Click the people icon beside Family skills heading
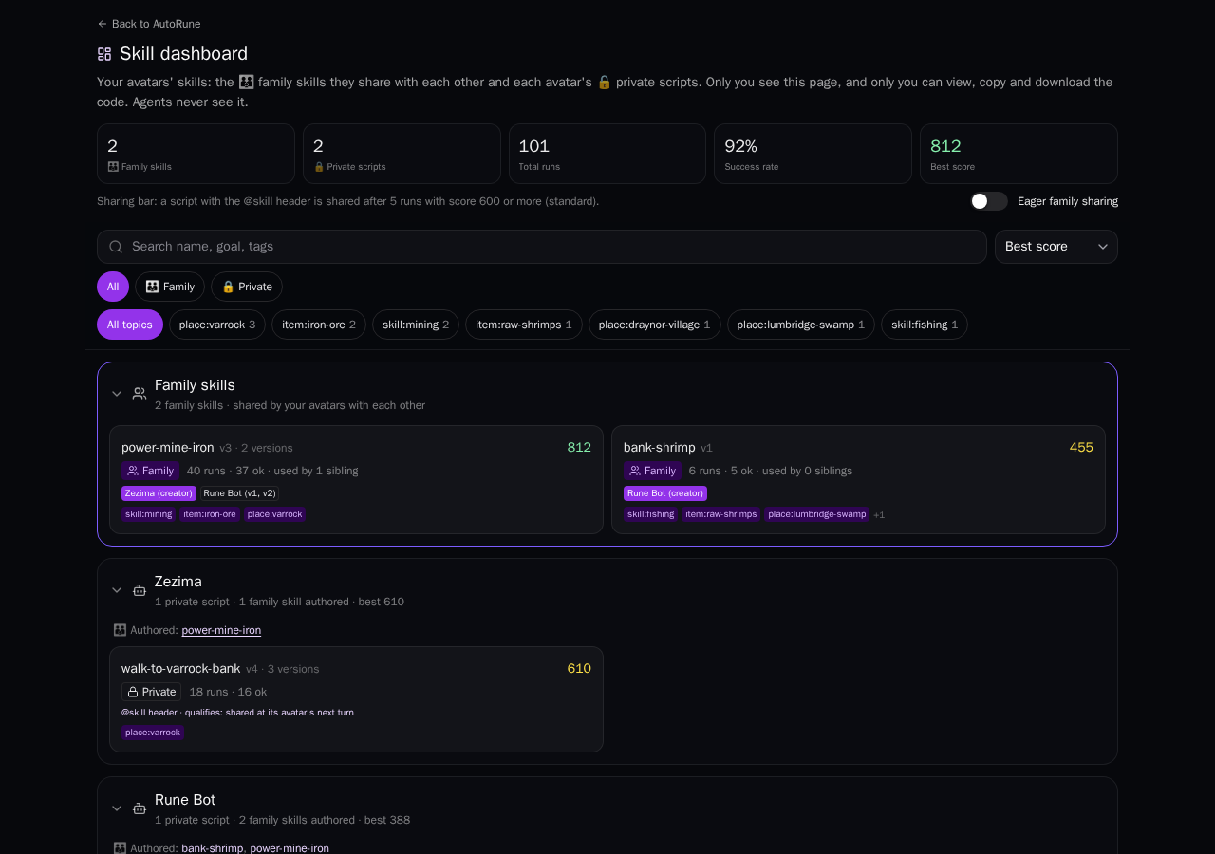Screen dimensions: 1215x854 (x=140, y=394)
